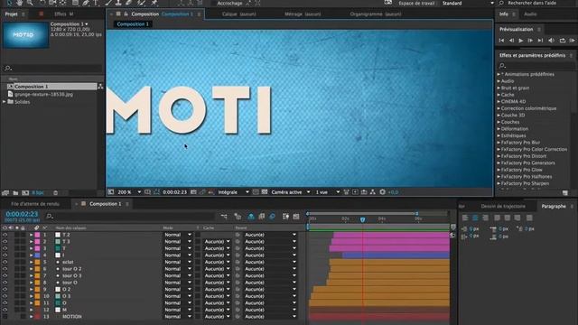Center paragraph text alignment
The image size is (578, 325).
[x=475, y=218]
